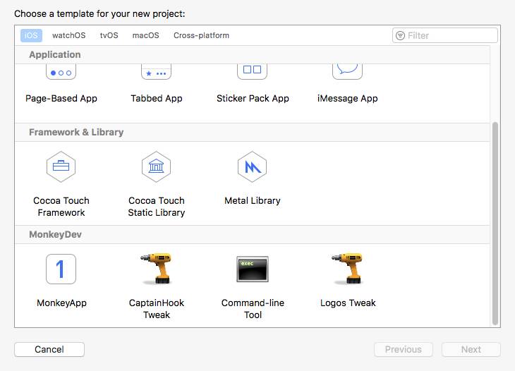Switch to the tvOS tab
Viewport: 515px width, 371px height.
point(109,35)
